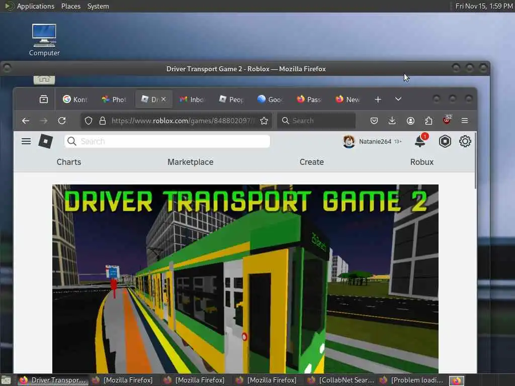Focus the Firefox toolbar search box

pos(317,121)
